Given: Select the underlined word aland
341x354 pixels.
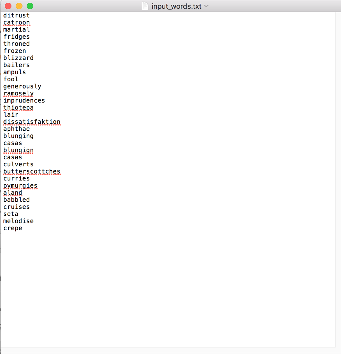Looking at the screenshot, I should [12, 193].
